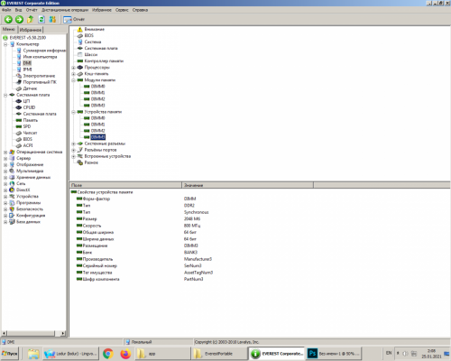
Task: Collapse the Системная плата branch in left tree
Action: point(5,95)
